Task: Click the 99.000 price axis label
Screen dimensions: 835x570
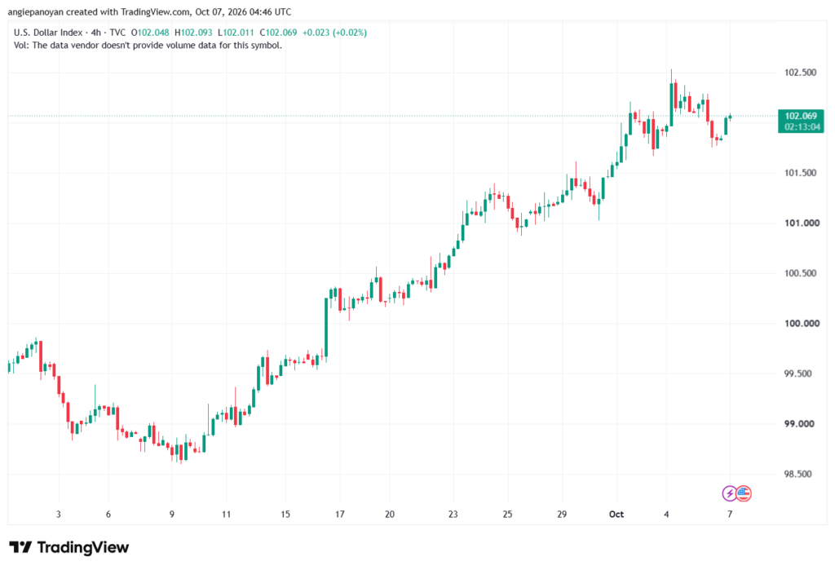Action: (x=799, y=424)
